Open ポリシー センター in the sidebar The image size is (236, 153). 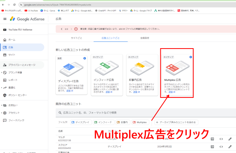coord(22,95)
